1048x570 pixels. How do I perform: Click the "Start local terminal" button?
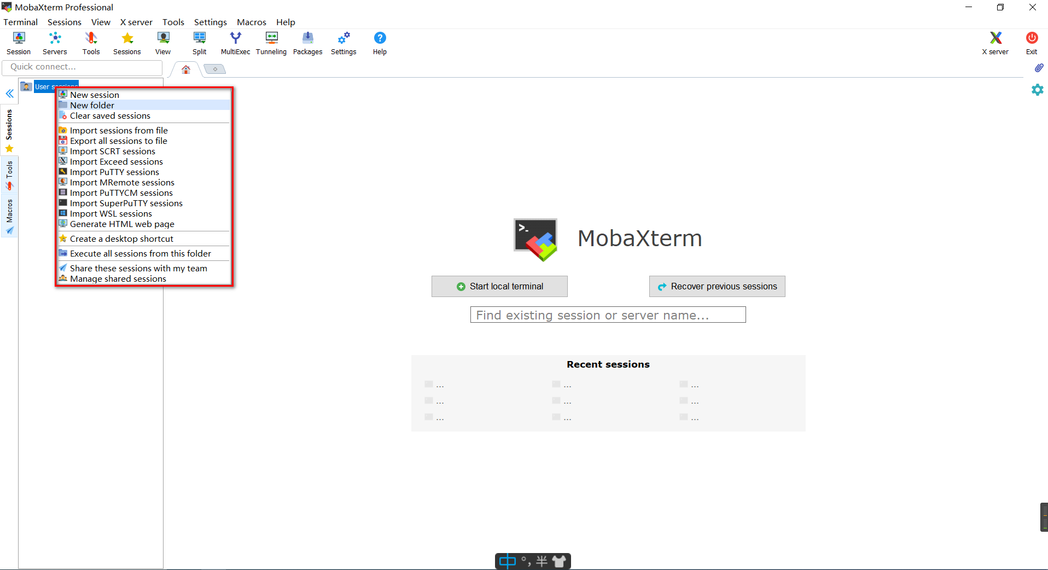point(499,286)
